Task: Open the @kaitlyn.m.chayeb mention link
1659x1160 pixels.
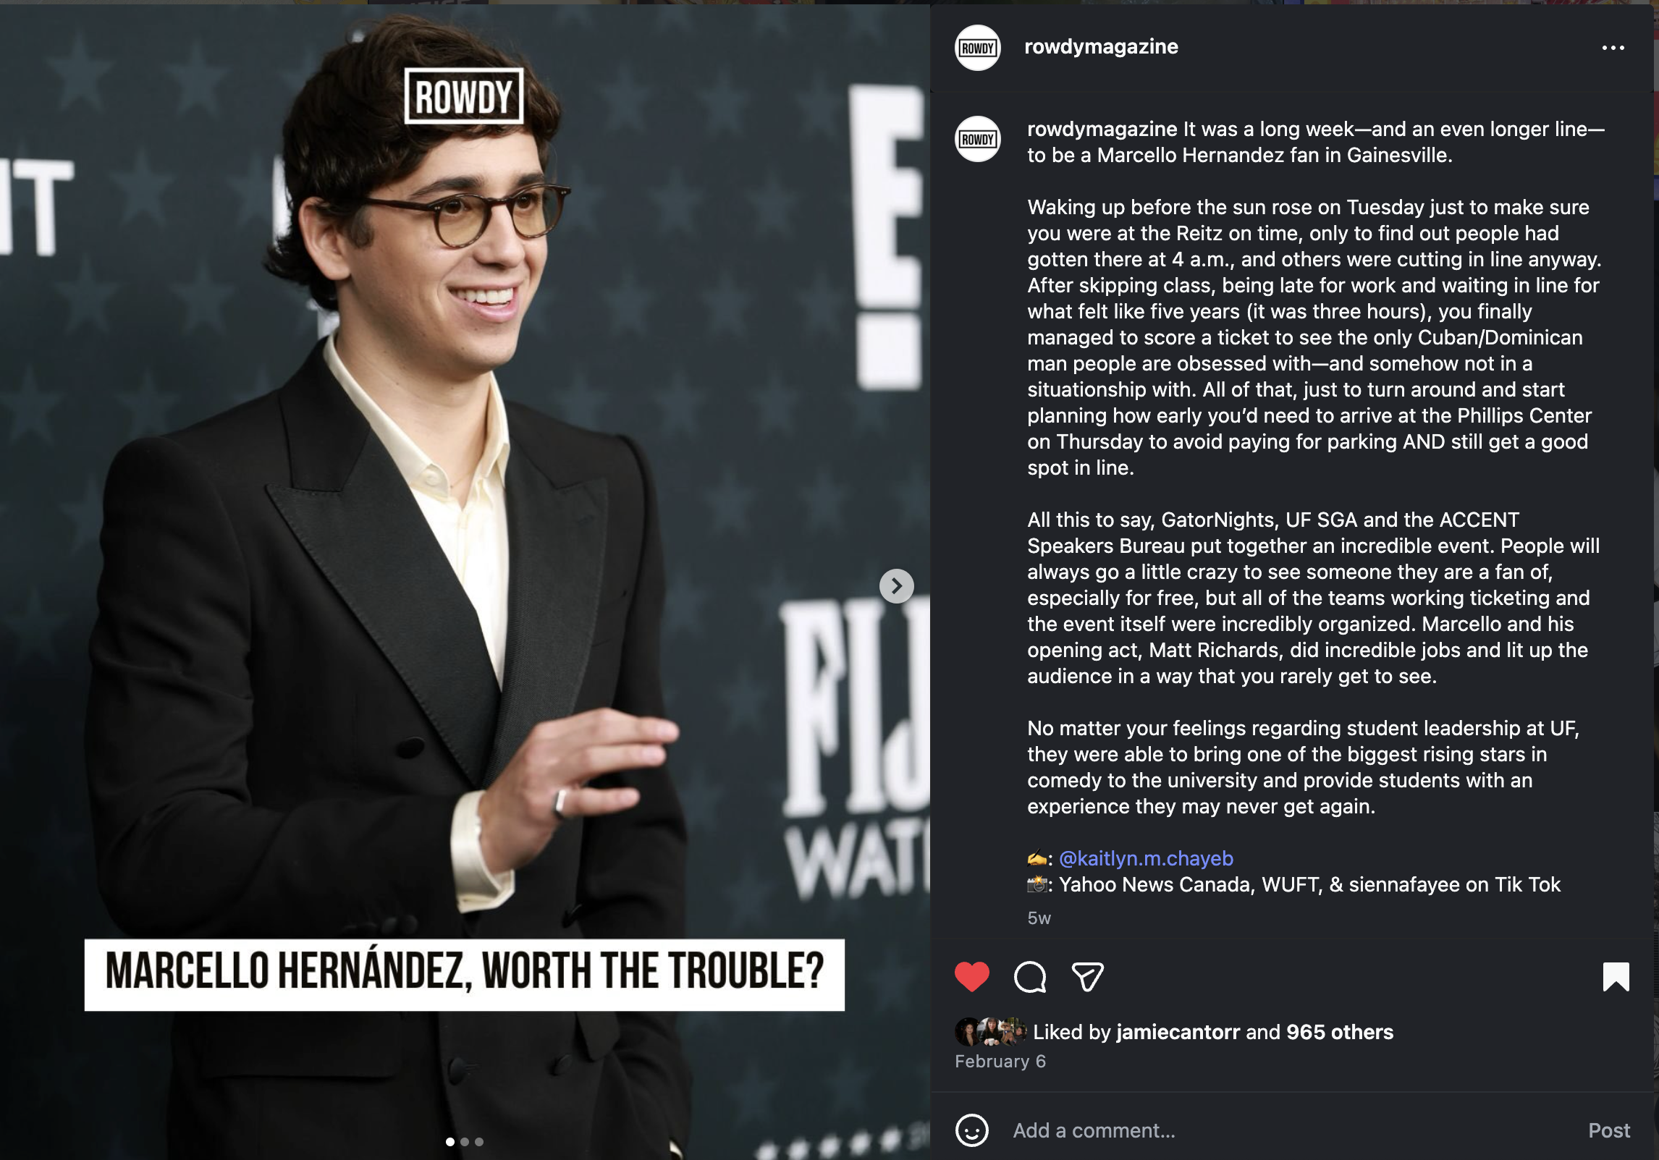Action: (1146, 858)
